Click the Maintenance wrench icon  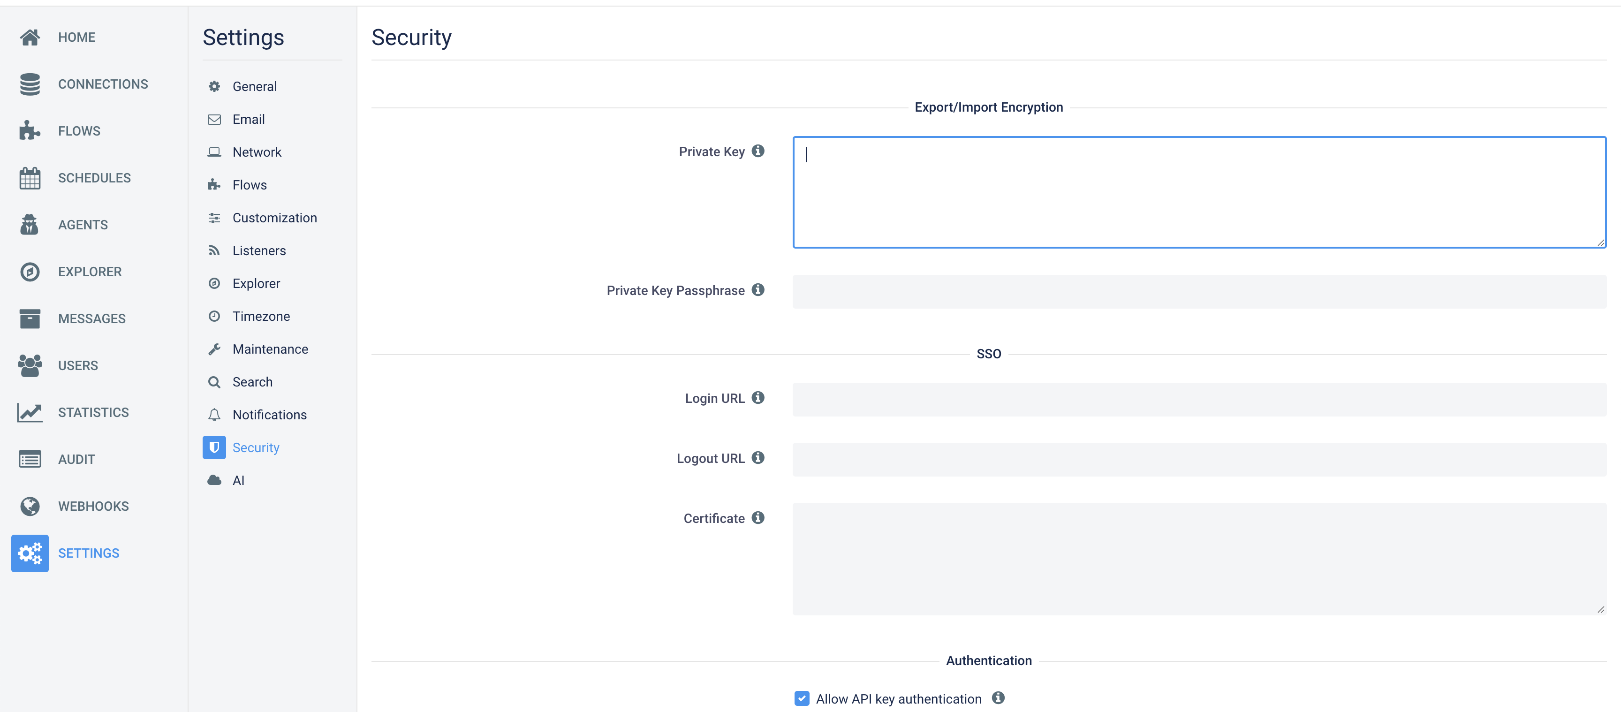click(x=214, y=349)
